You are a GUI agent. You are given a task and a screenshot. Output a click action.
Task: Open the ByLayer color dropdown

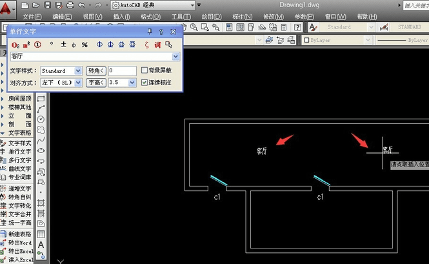click(368, 40)
